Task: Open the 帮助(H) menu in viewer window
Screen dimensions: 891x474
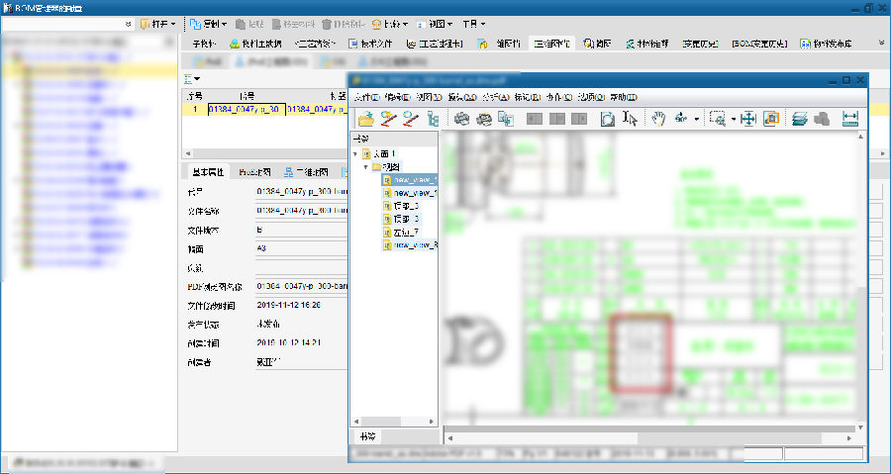Action: click(624, 97)
